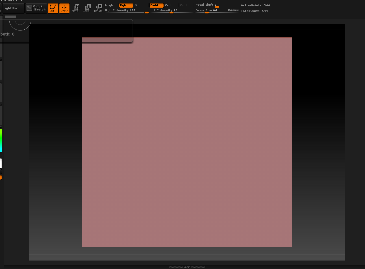Image resolution: width=365 pixels, height=269 pixels.
Task: Open the LightBox browser
Action: tap(13, 8)
